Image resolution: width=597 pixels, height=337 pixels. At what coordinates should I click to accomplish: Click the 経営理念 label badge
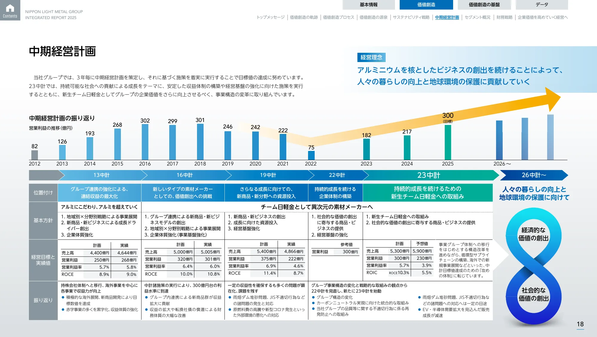point(372,57)
